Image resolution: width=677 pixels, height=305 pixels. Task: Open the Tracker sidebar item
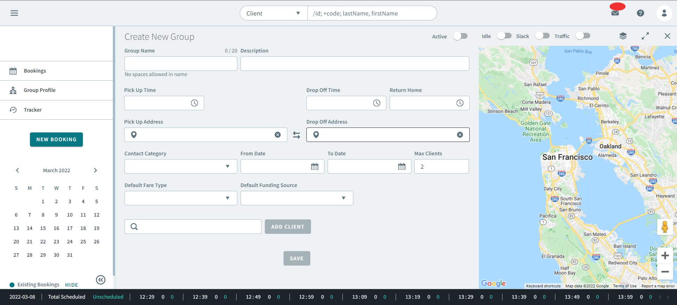coord(33,110)
